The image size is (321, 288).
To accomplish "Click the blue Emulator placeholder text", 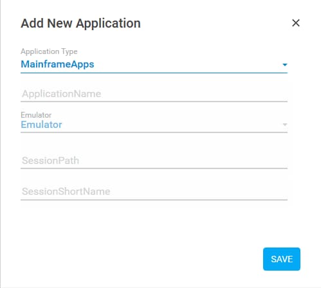I will click(x=41, y=125).
